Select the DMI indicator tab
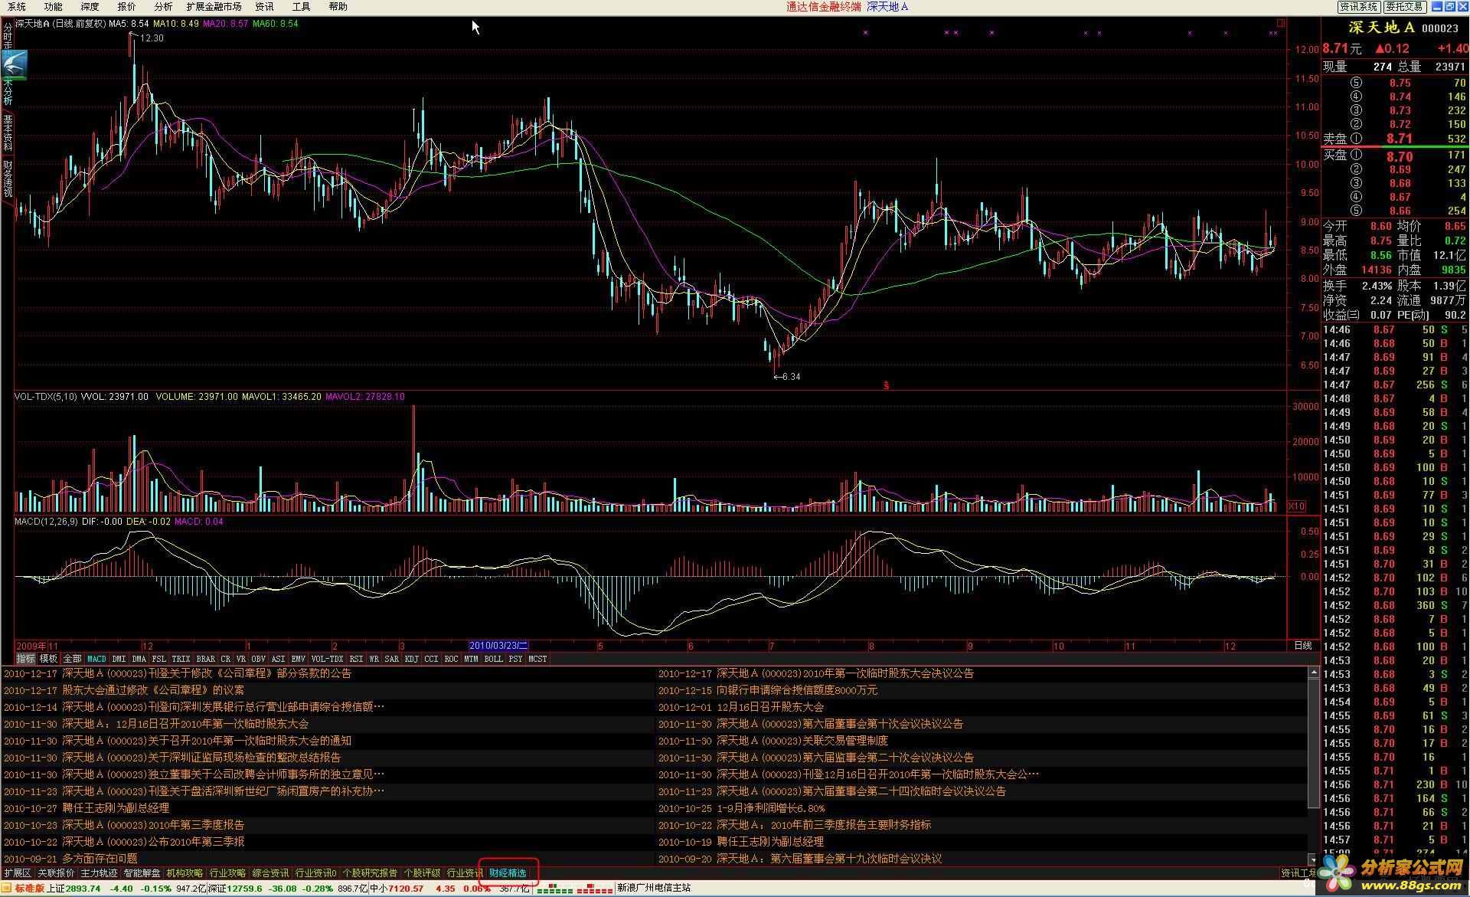Screen dimensions: 1470x897 (x=119, y=659)
